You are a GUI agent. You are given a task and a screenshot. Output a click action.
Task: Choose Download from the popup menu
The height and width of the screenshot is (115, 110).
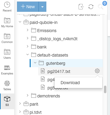(78, 83)
